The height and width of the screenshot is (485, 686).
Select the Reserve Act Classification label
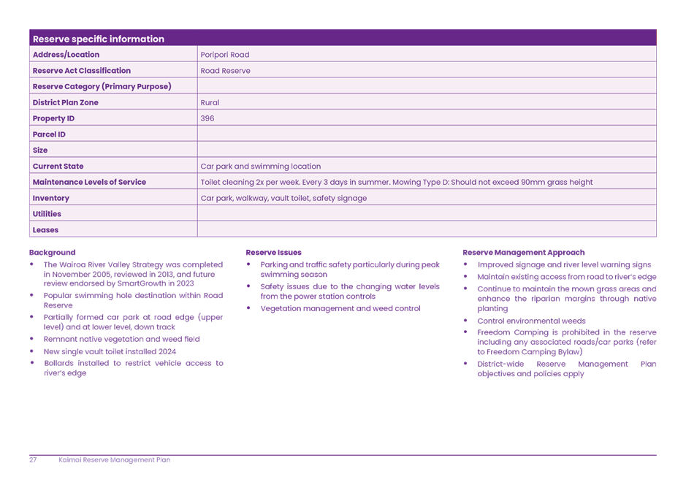point(81,71)
